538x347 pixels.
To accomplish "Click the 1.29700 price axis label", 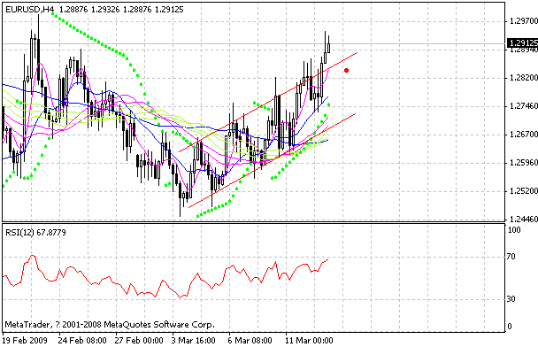I will coord(524,21).
